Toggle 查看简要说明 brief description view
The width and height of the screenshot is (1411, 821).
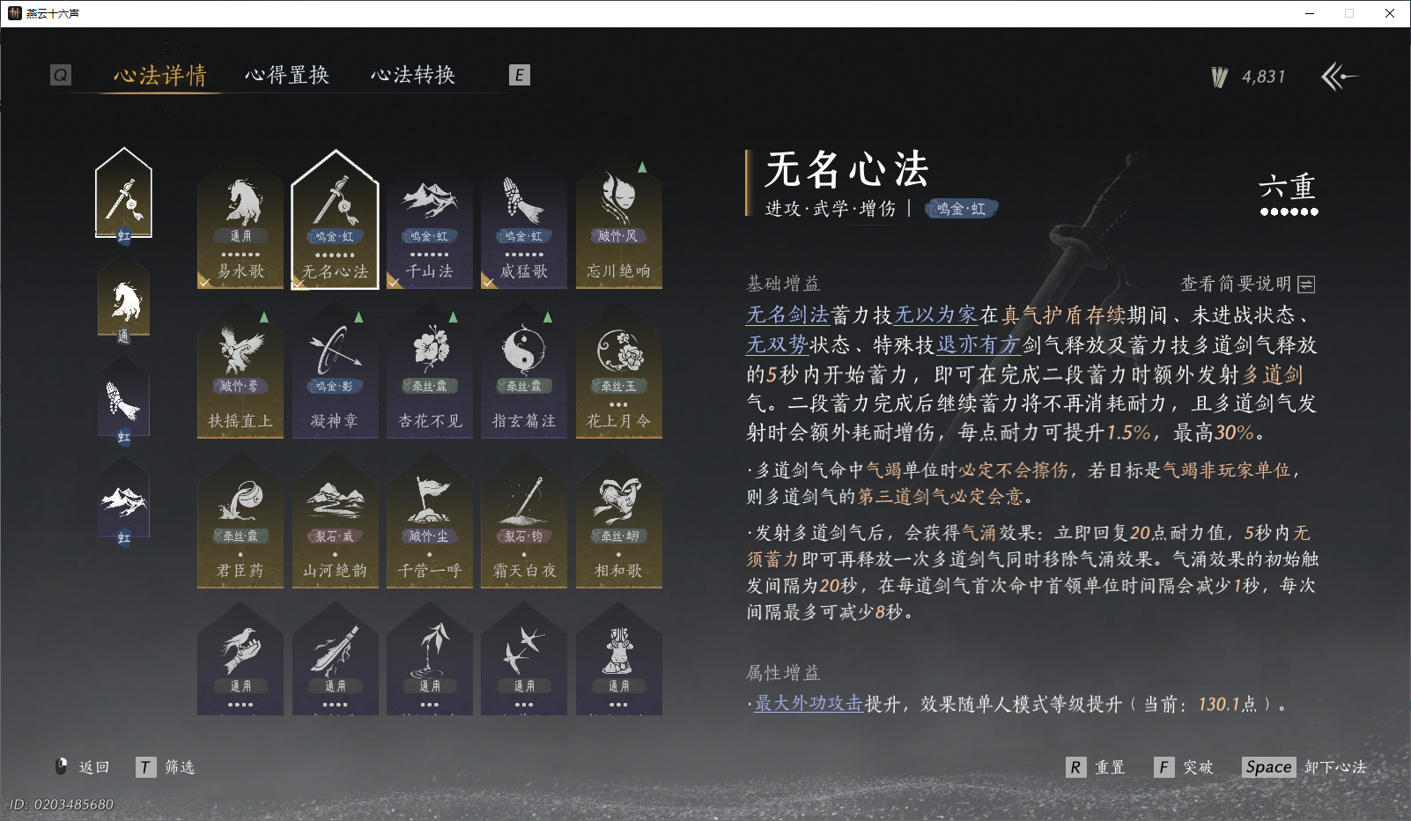pos(1248,284)
